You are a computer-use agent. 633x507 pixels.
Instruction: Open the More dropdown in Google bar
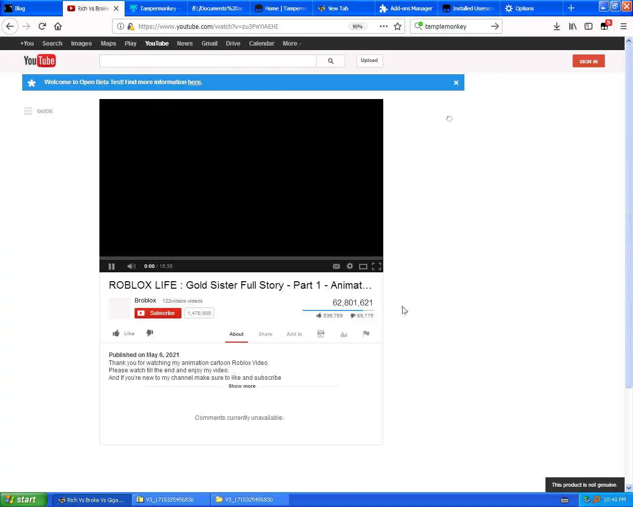(292, 44)
